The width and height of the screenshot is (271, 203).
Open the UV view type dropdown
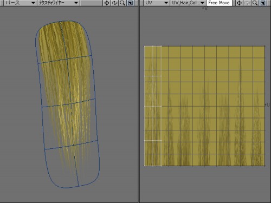157,3
